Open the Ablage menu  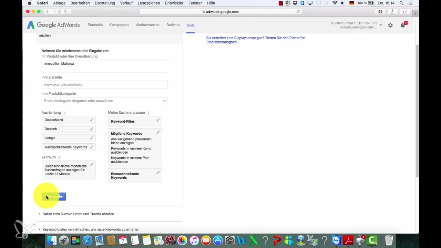coord(60,3)
